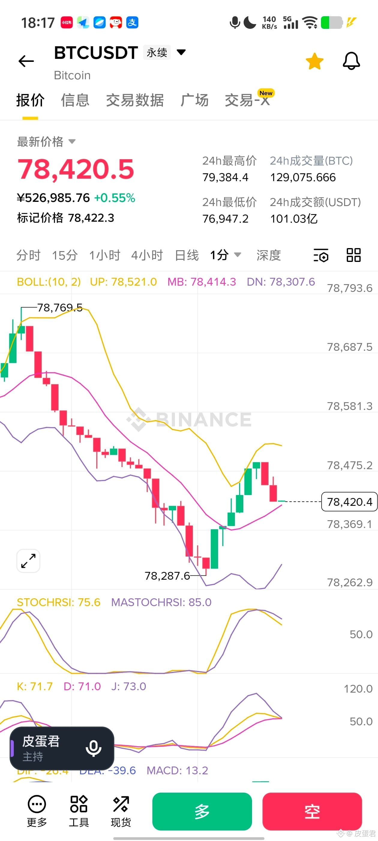Image resolution: width=378 pixels, height=841 pixels.
Task: Tap the MACD: 13.2 indicator value
Action: tap(177, 770)
